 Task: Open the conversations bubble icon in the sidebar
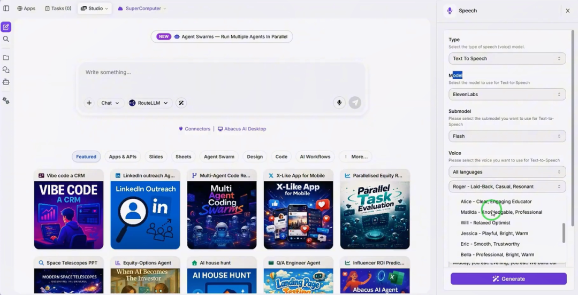point(6,69)
